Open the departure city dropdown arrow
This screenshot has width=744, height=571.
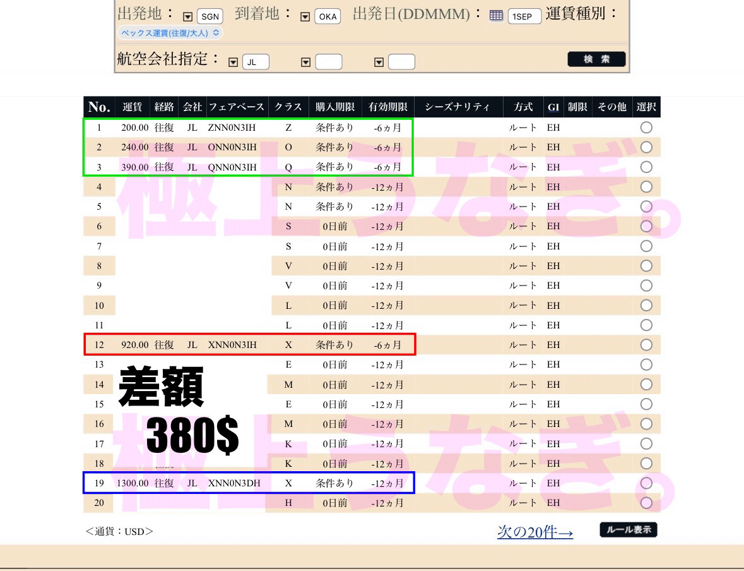[x=188, y=16]
